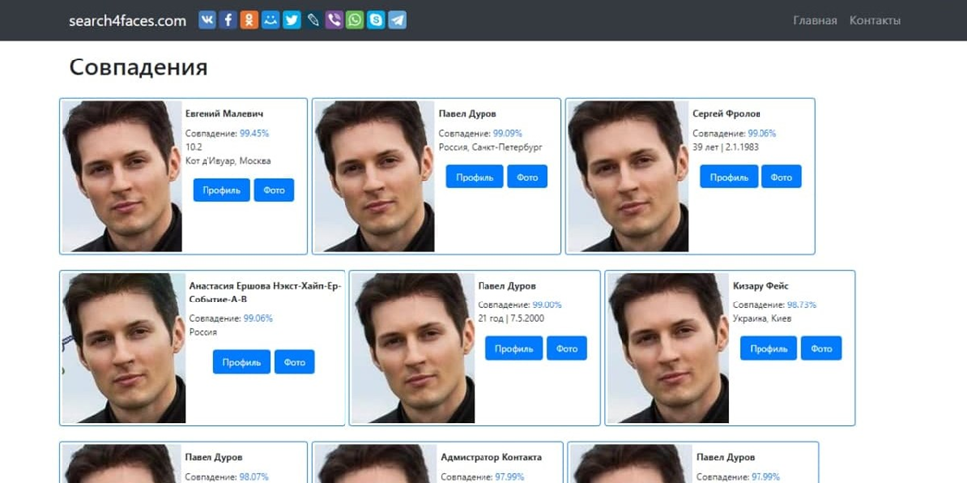Image resolution: width=967 pixels, height=483 pixels.
Task: Click the Совпадения page heading
Action: 138,67
